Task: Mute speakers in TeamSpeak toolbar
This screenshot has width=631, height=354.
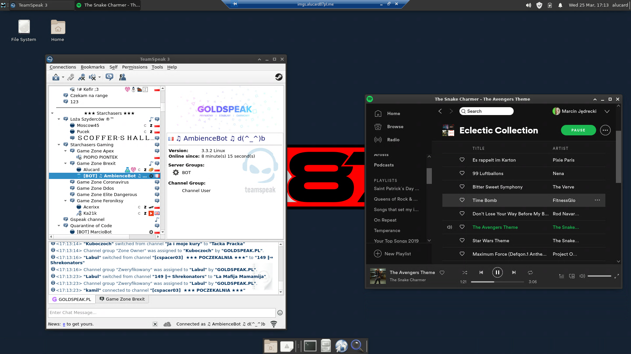Action: (x=92, y=77)
